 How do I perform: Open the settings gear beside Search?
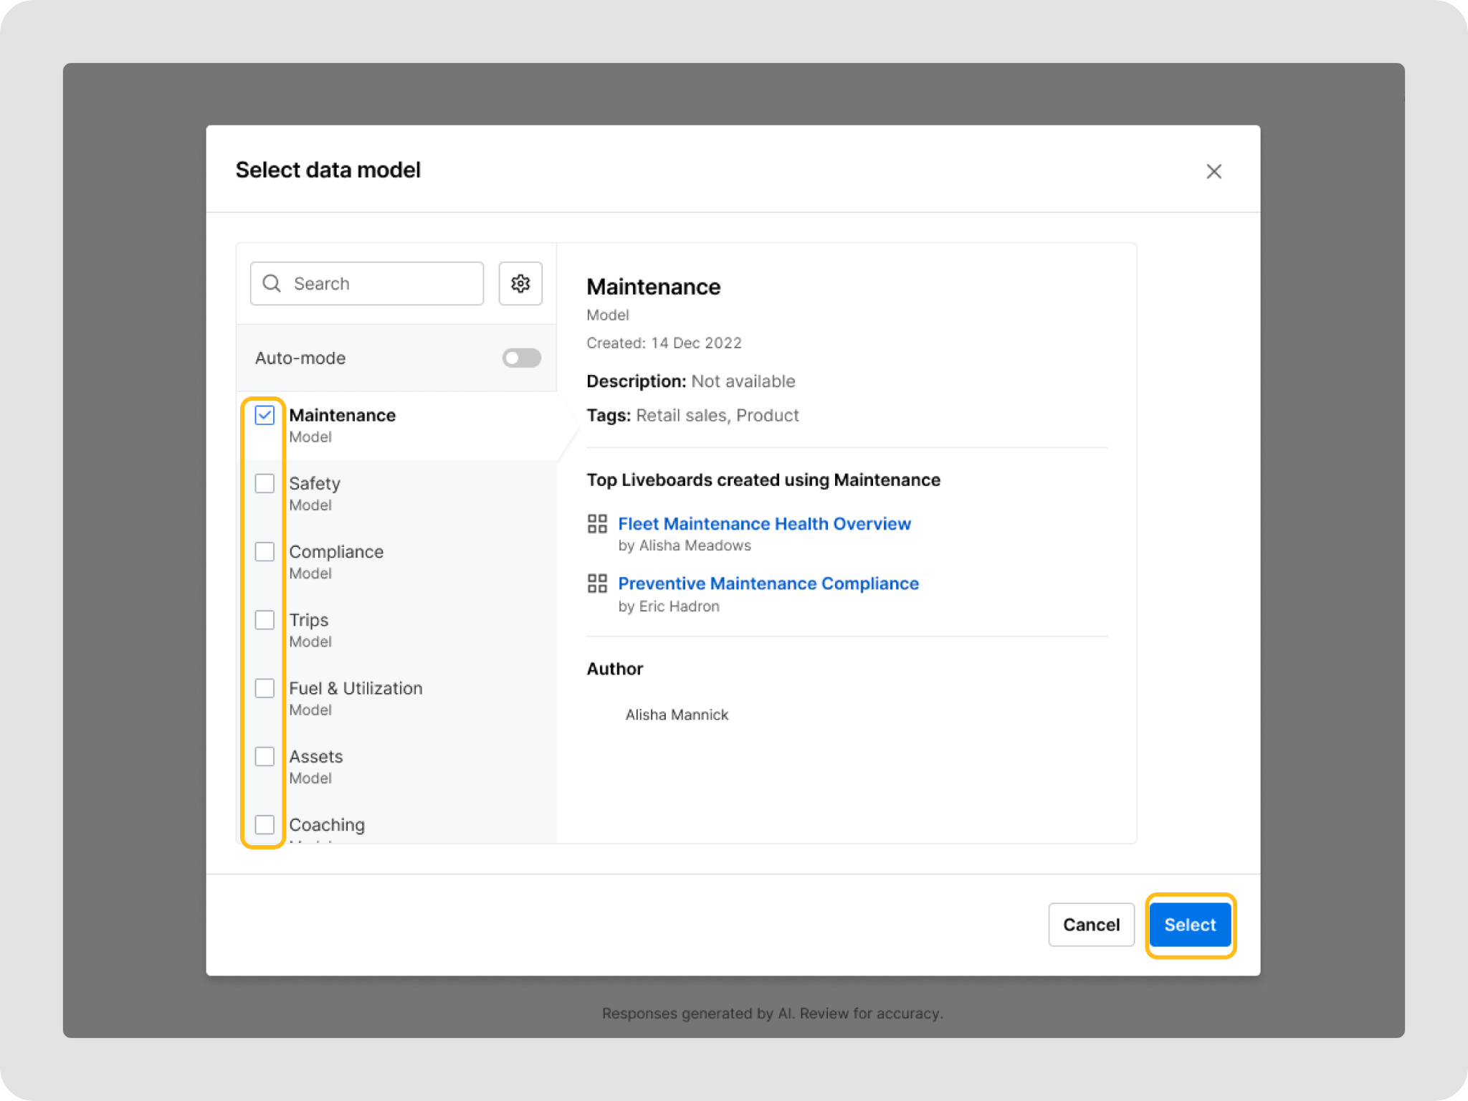[x=520, y=284]
